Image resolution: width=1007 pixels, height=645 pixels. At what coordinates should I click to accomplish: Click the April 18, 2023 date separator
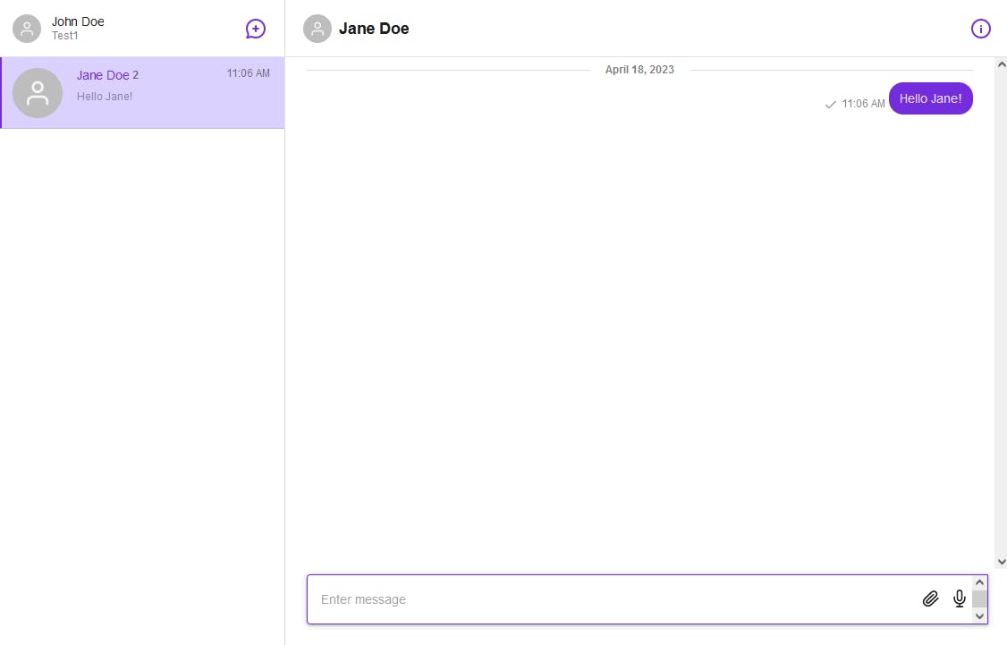[x=639, y=70]
